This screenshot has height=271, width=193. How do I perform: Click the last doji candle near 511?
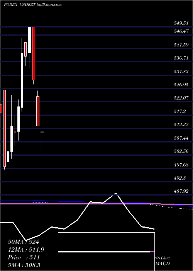(x=42, y=143)
